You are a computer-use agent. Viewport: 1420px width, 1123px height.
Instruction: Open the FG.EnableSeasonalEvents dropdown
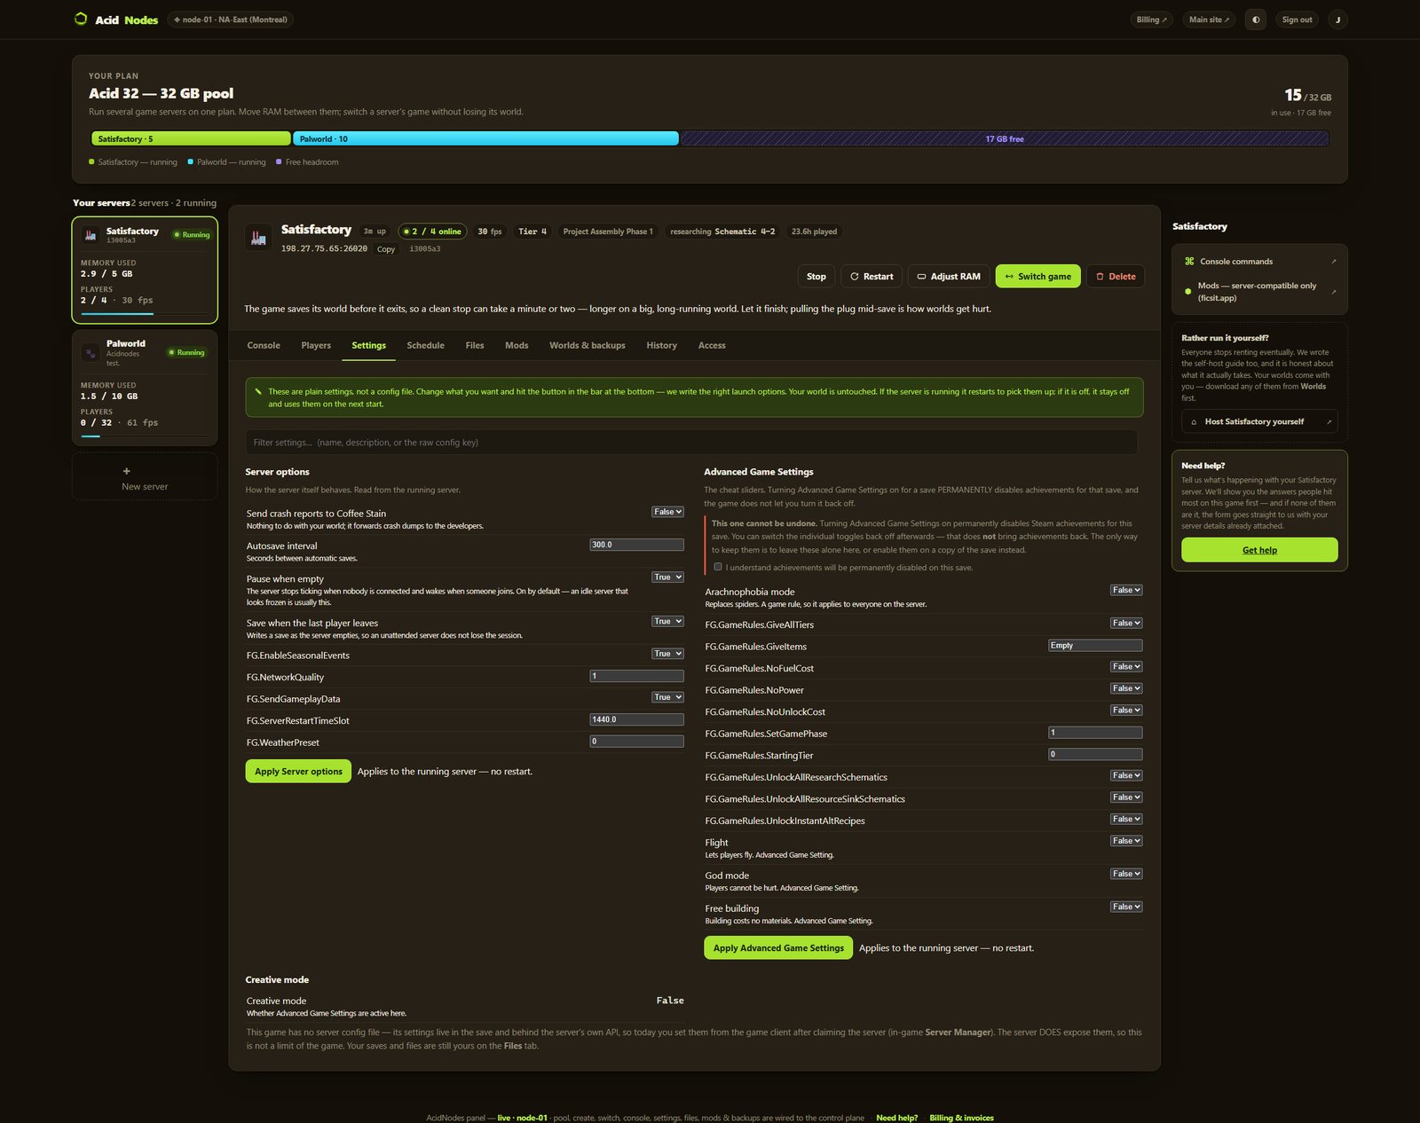pos(667,654)
